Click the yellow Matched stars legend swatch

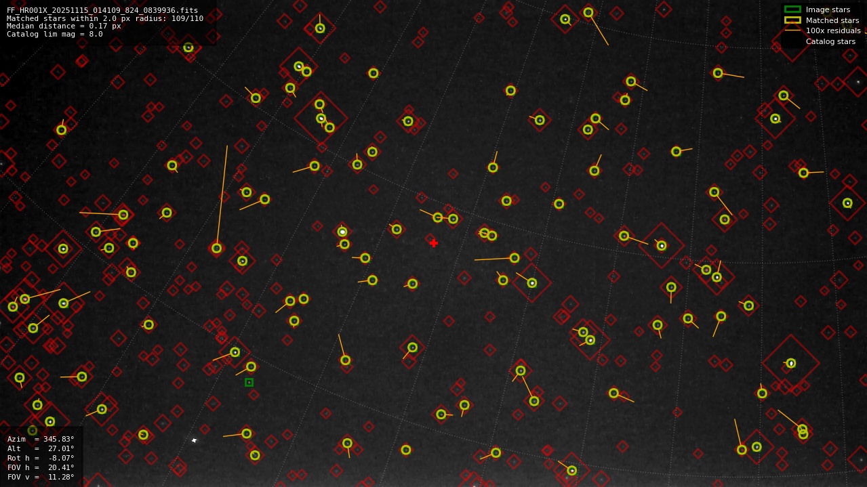792,20
